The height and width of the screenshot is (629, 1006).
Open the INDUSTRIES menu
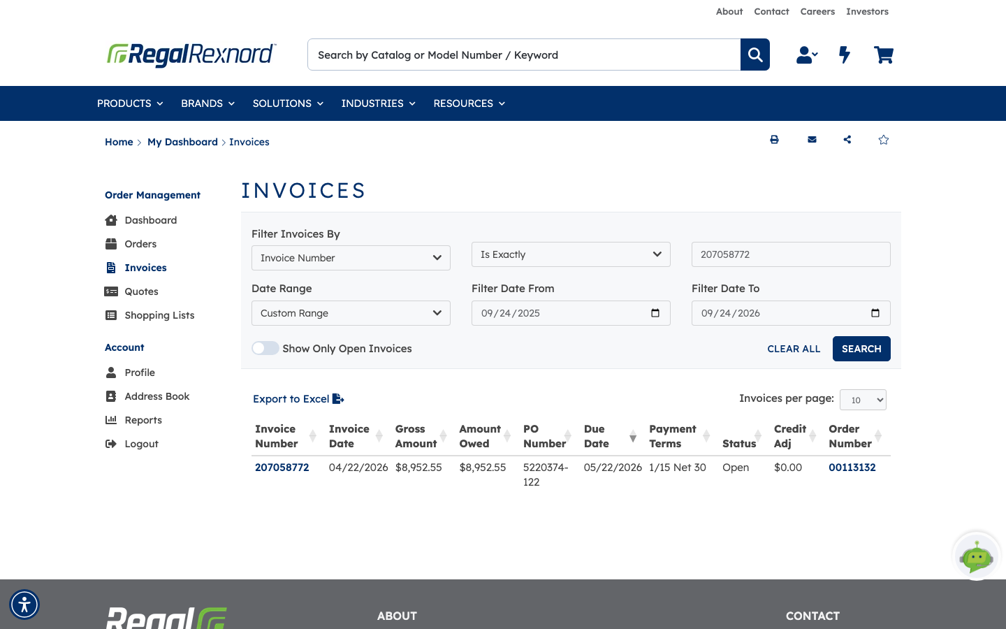[378, 103]
